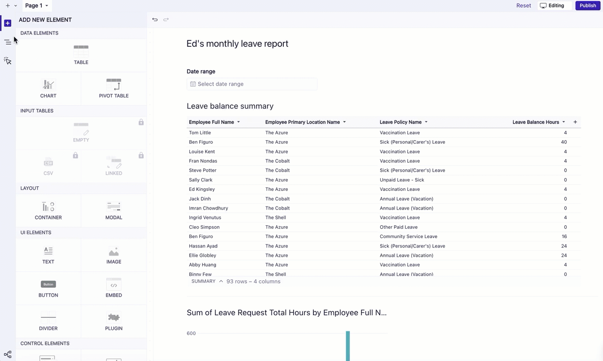
Task: Click the Steve Potter name cell
Action: click(203, 170)
